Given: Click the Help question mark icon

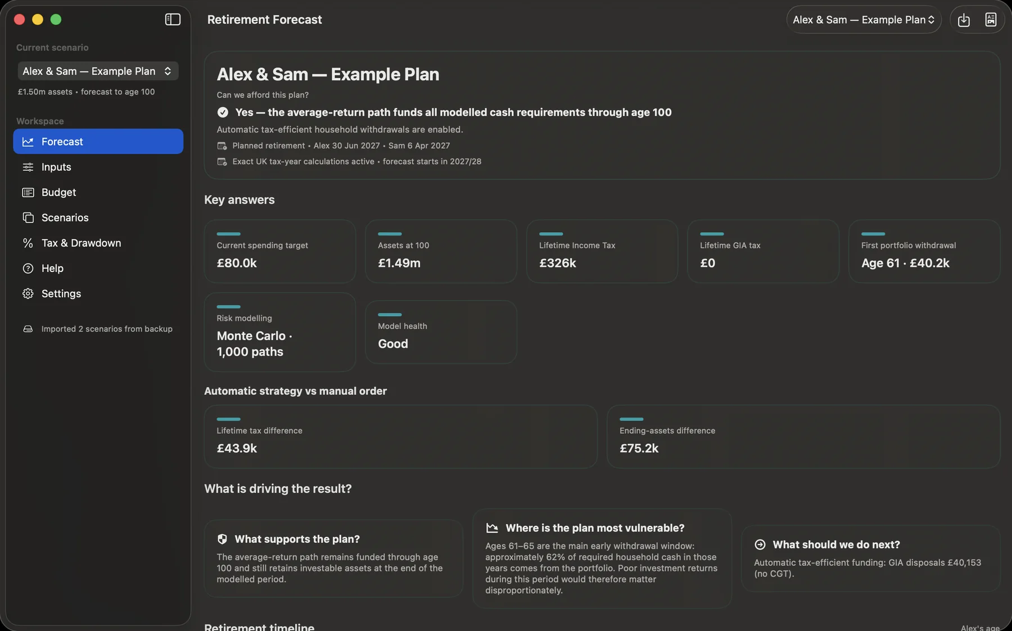Looking at the screenshot, I should click(x=28, y=268).
